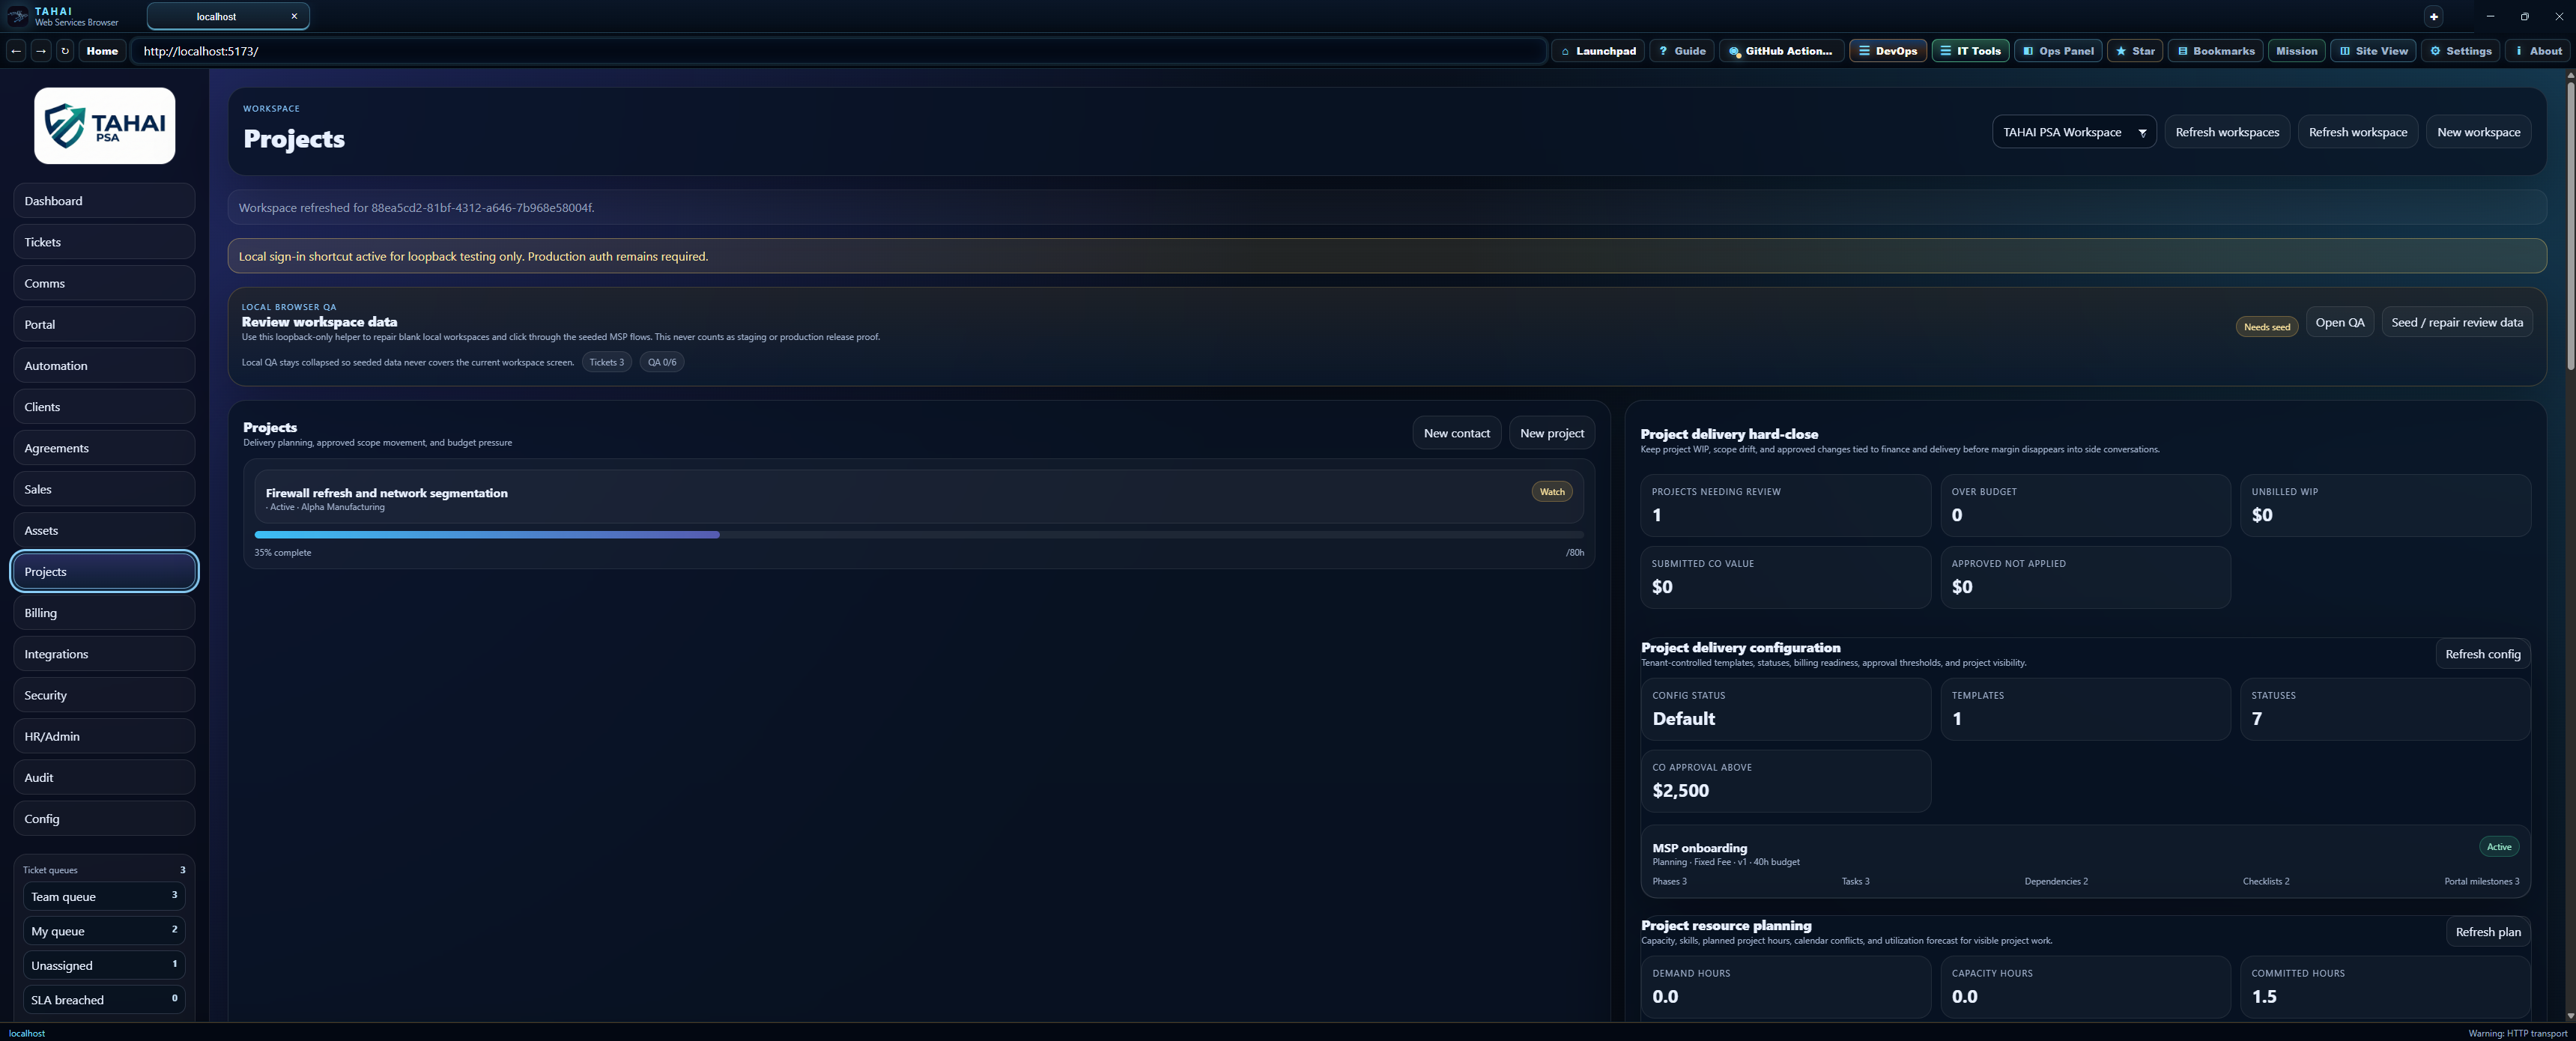Click Open QA button

pos(2339,322)
